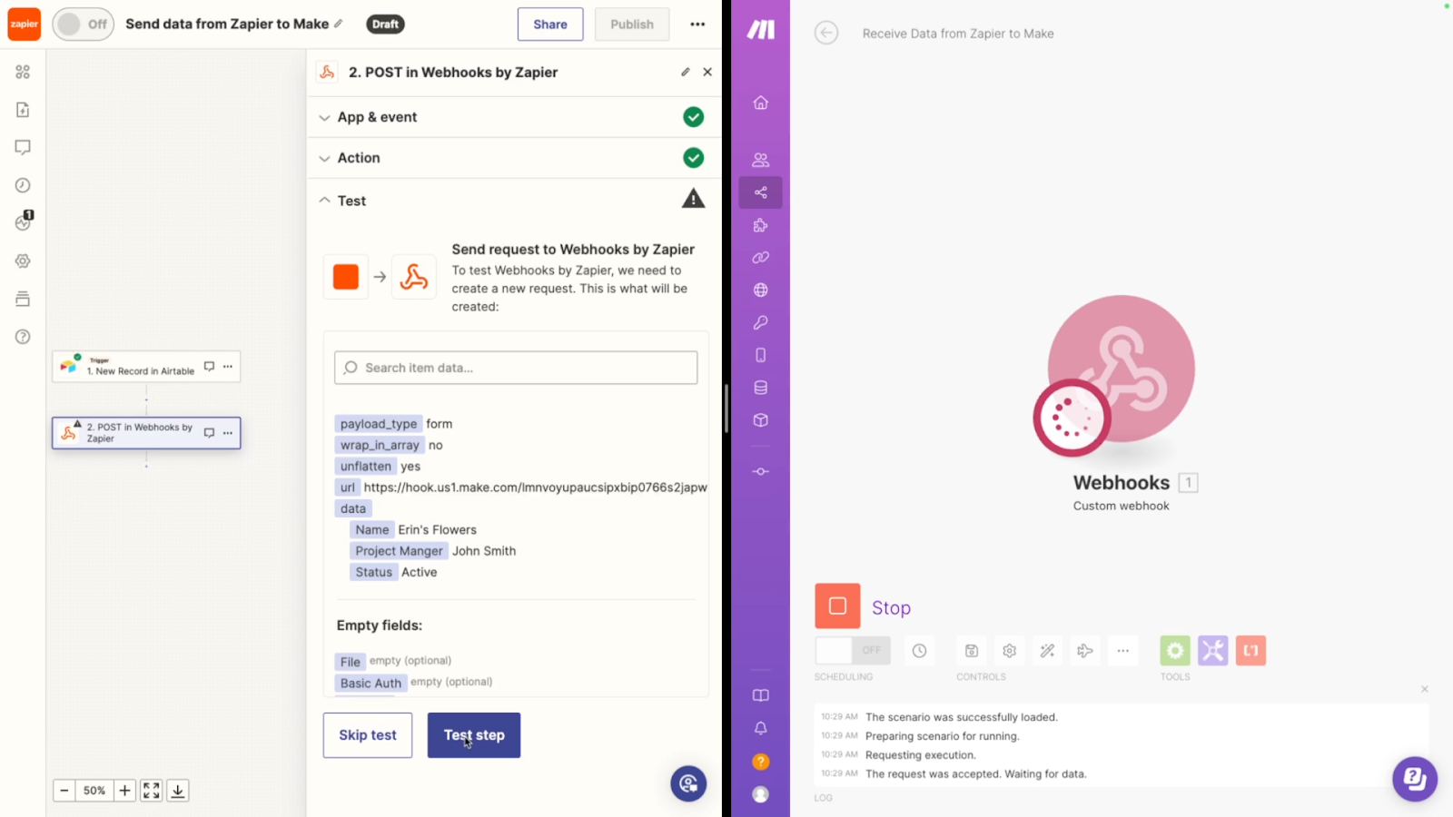Click the Test step button
The width and height of the screenshot is (1453, 817).
474,735
